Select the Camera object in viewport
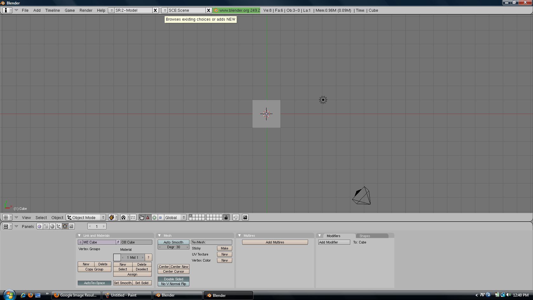This screenshot has width=533, height=300. click(362, 195)
